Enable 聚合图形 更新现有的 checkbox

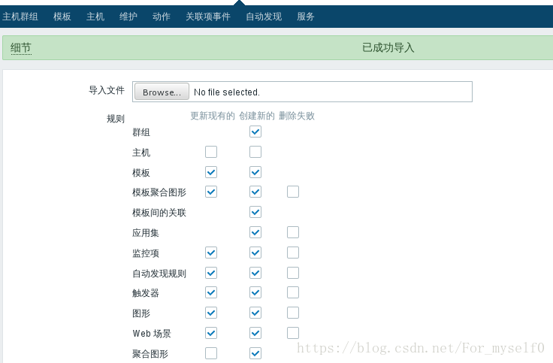point(211,353)
